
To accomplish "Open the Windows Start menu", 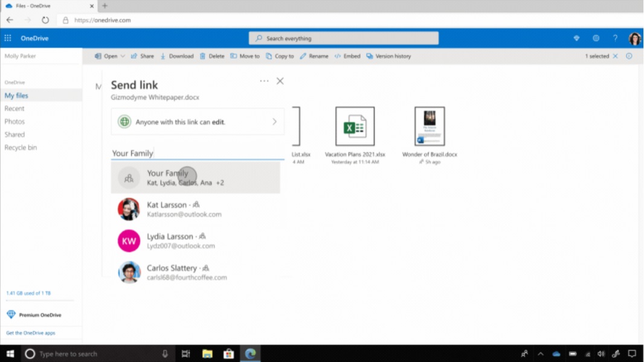I will 10,354.
